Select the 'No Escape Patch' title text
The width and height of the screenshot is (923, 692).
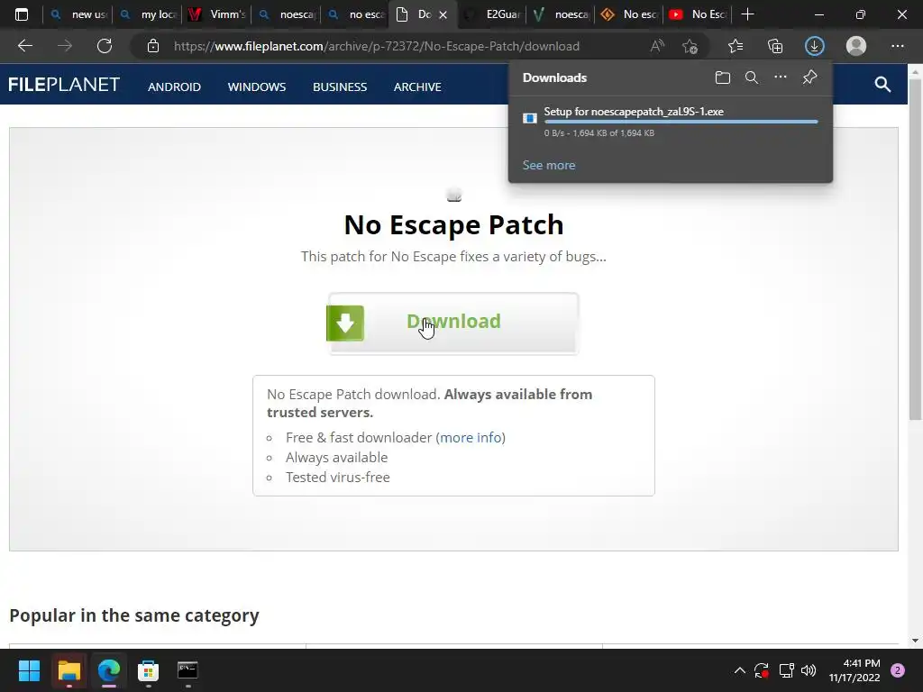[x=453, y=224]
